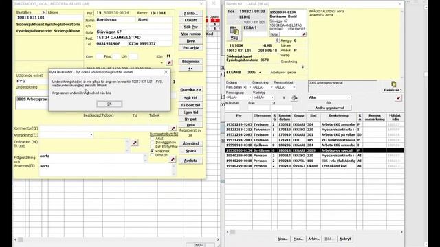
Task: Click the Pat.arkiv button
Action: (x=191, y=47)
